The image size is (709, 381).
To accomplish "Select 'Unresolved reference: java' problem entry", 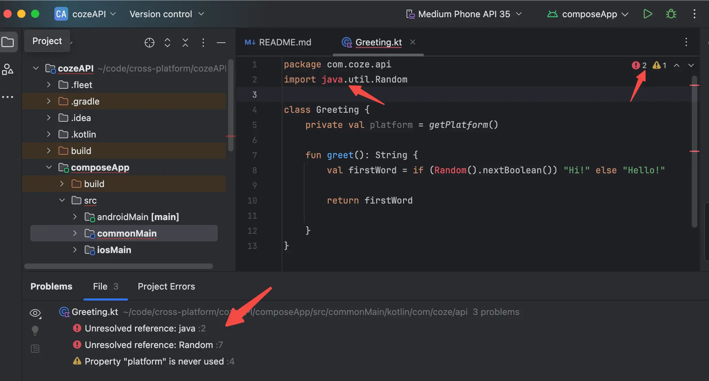I will tap(140, 328).
